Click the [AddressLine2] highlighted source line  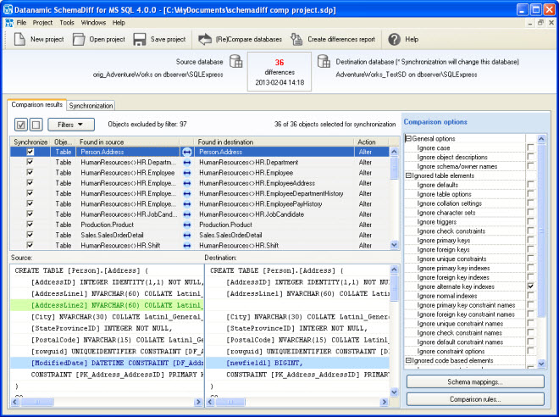pyautogui.click(x=107, y=305)
